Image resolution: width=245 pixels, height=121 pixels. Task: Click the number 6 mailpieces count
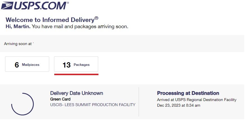[x=17, y=65]
